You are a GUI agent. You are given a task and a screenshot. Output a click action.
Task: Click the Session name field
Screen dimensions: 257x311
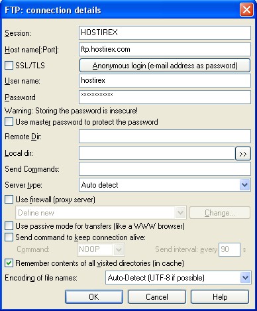point(165,32)
